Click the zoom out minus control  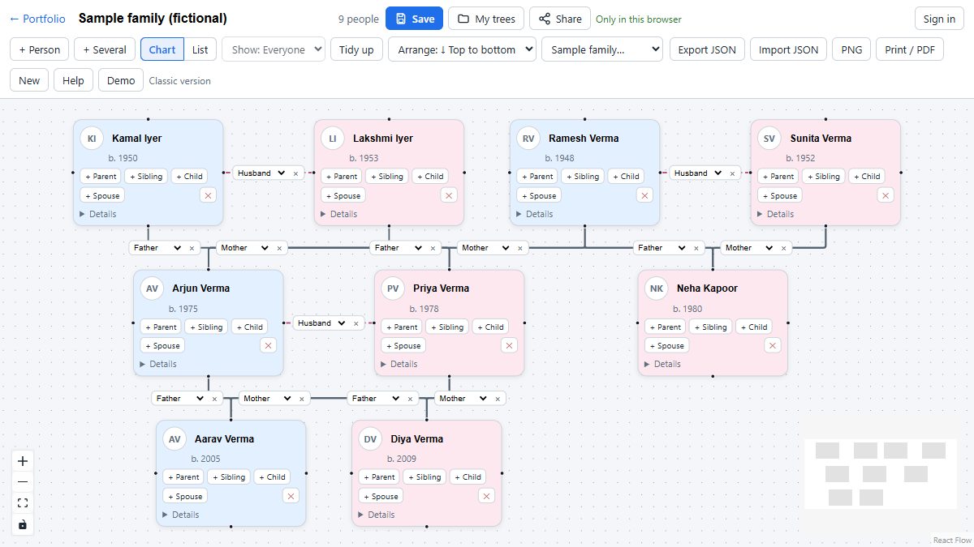(x=23, y=482)
